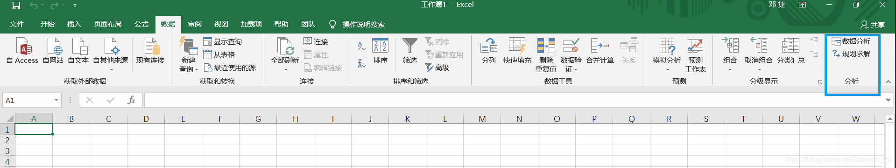Switch to the 团队 team tab
This screenshot has height=168, width=896.
point(308,24)
